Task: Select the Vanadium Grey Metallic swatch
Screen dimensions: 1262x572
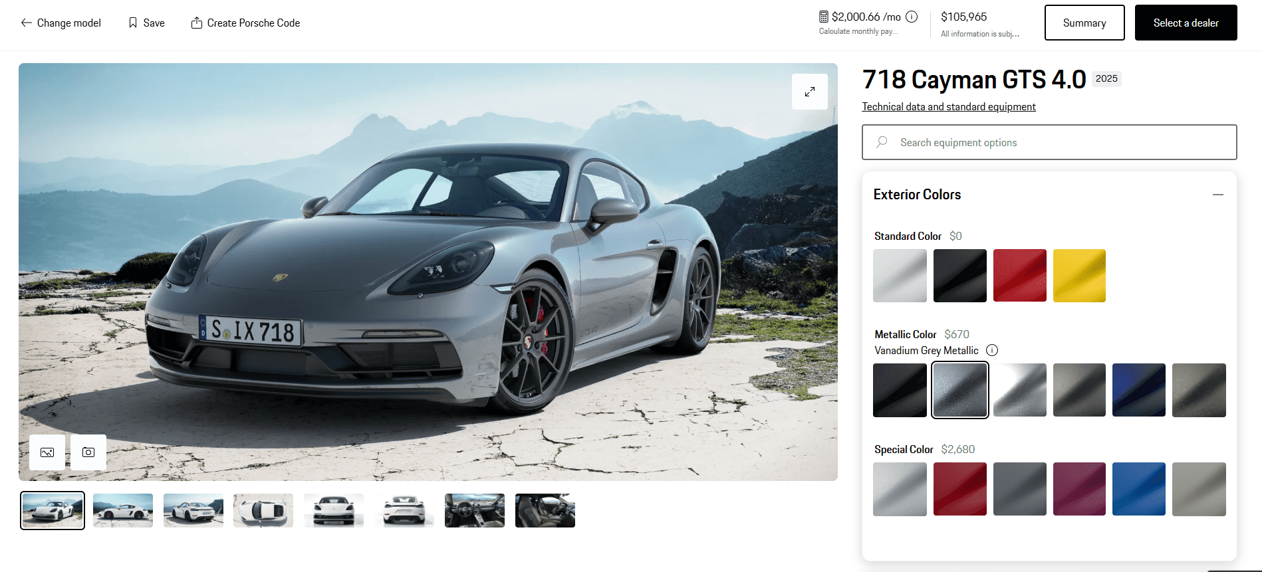Action: (959, 390)
